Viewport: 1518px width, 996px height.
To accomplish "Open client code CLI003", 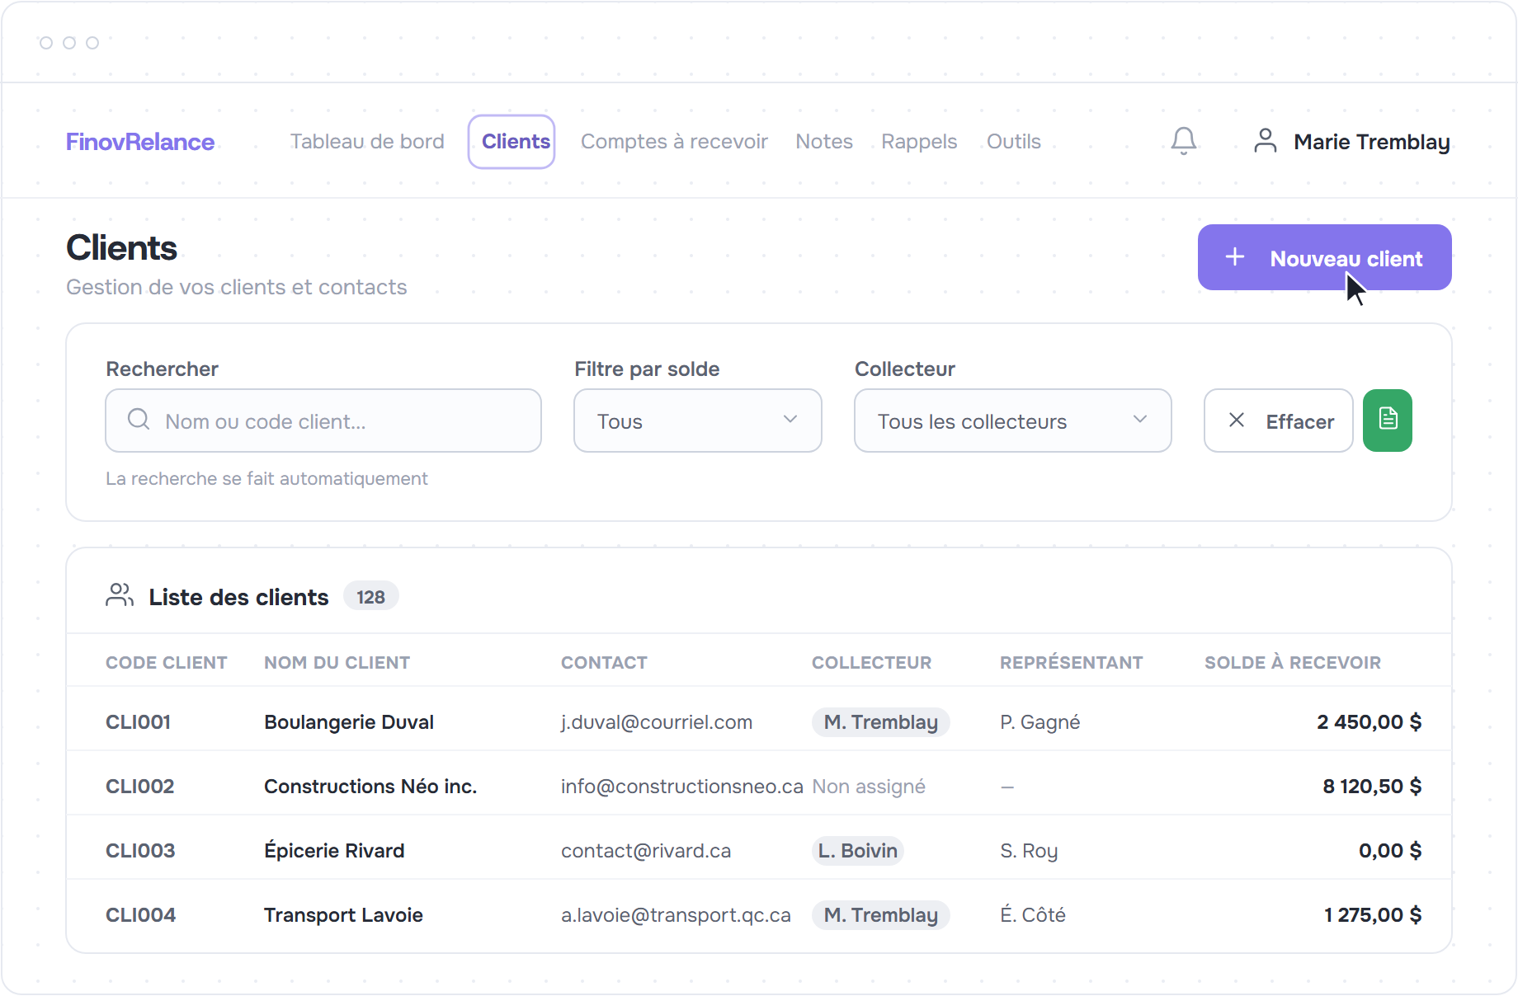I will click(x=140, y=851).
